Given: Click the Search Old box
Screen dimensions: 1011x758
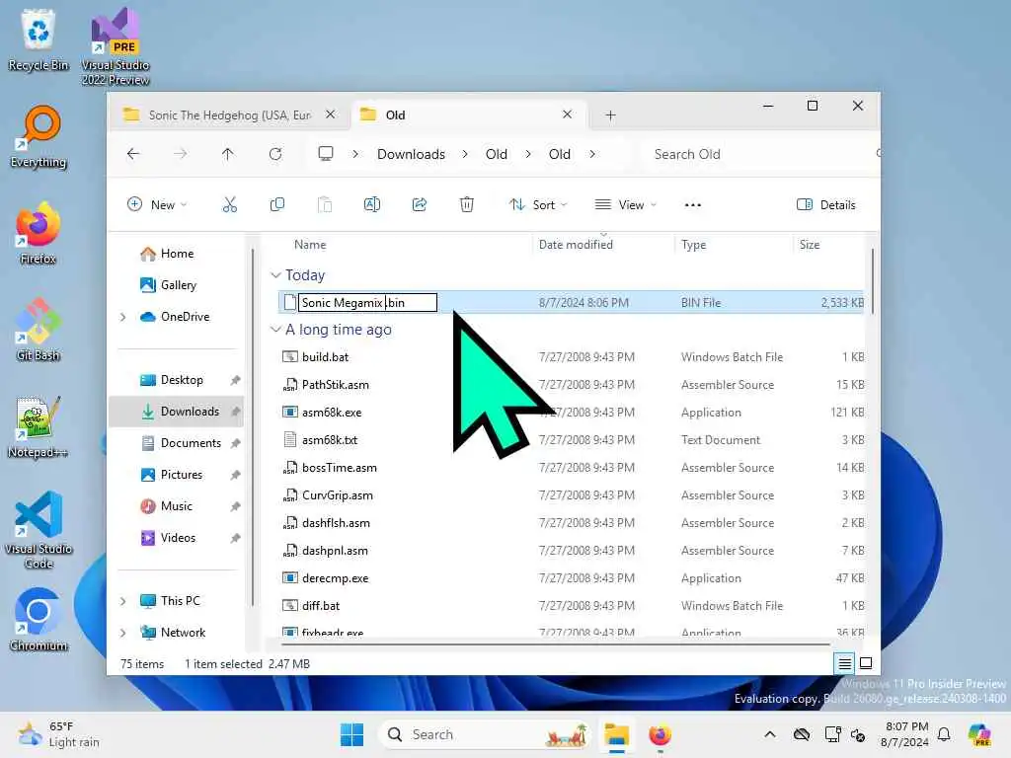Looking at the screenshot, I should coord(761,154).
